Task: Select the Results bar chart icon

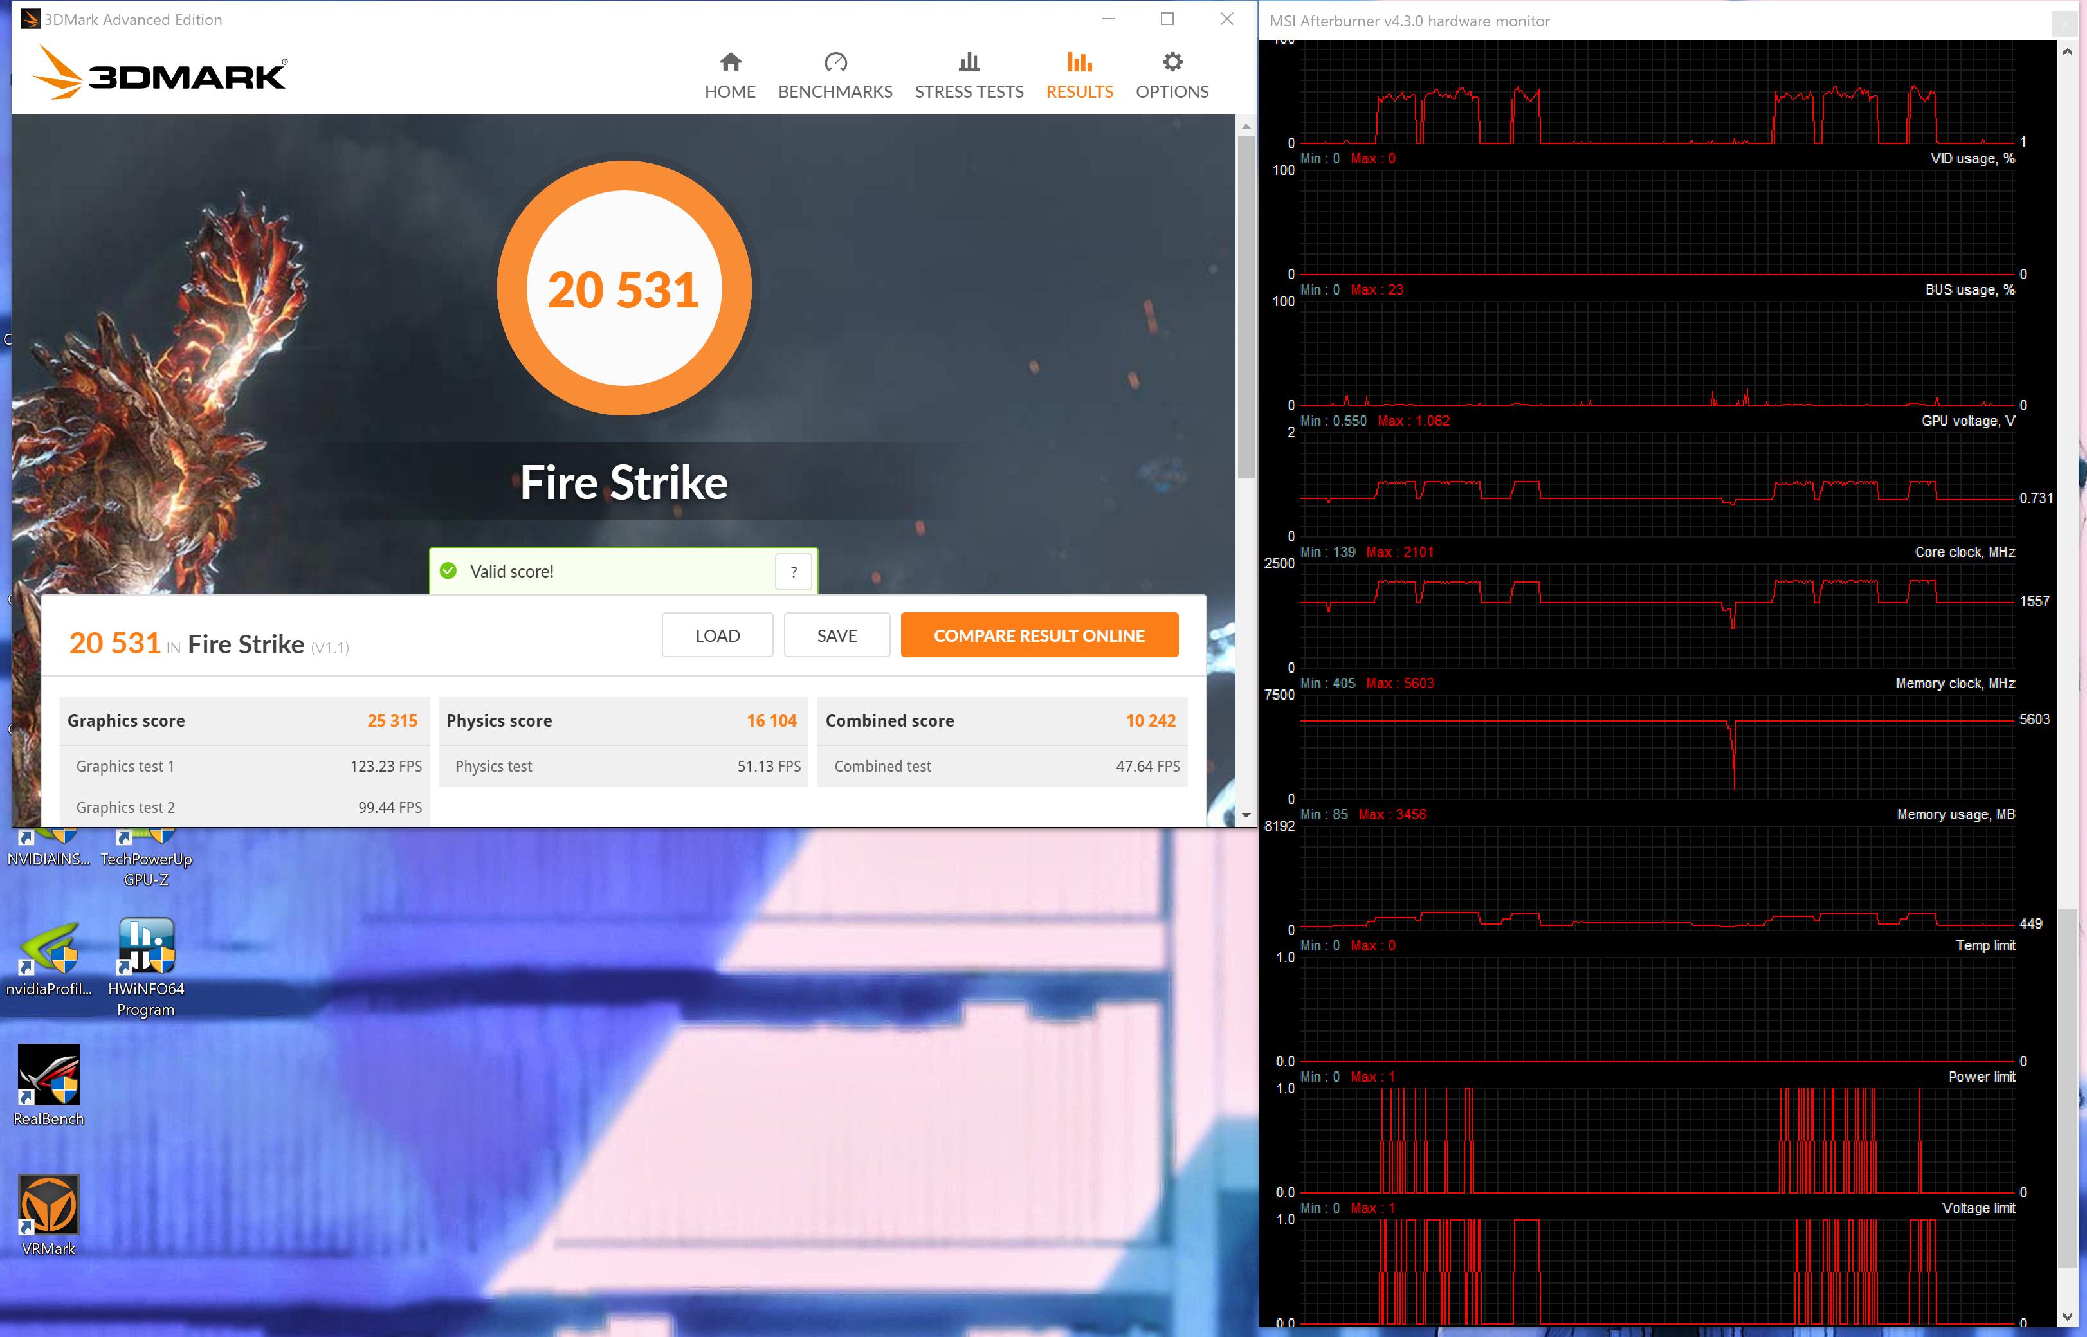Action: [x=1079, y=62]
